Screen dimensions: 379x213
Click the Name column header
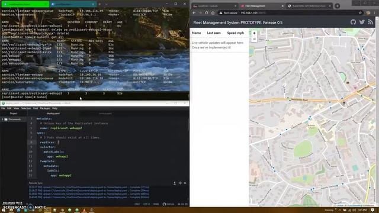[196, 33]
